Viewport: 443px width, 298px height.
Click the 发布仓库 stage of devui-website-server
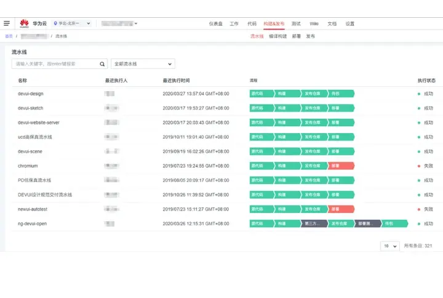click(314, 123)
